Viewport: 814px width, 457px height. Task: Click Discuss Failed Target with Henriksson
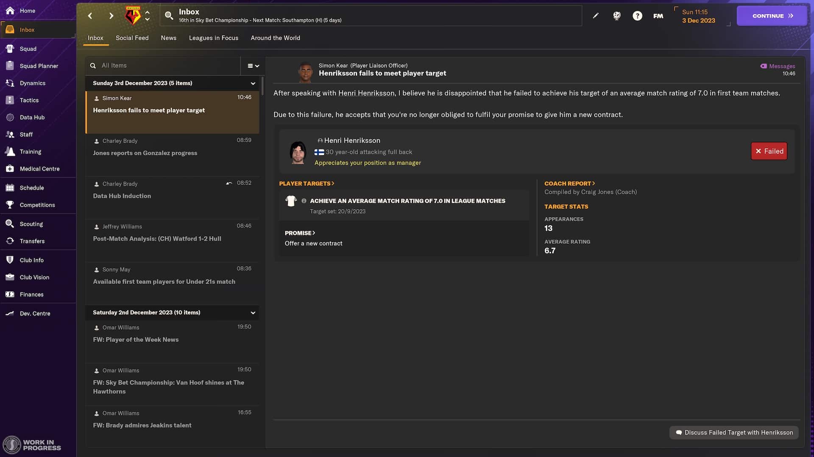click(734, 432)
